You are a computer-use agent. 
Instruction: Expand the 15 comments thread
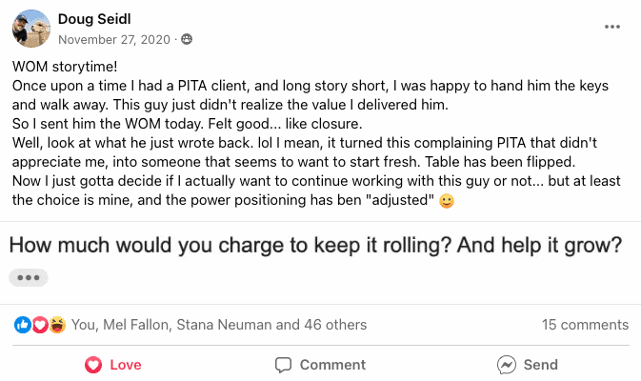[585, 325]
